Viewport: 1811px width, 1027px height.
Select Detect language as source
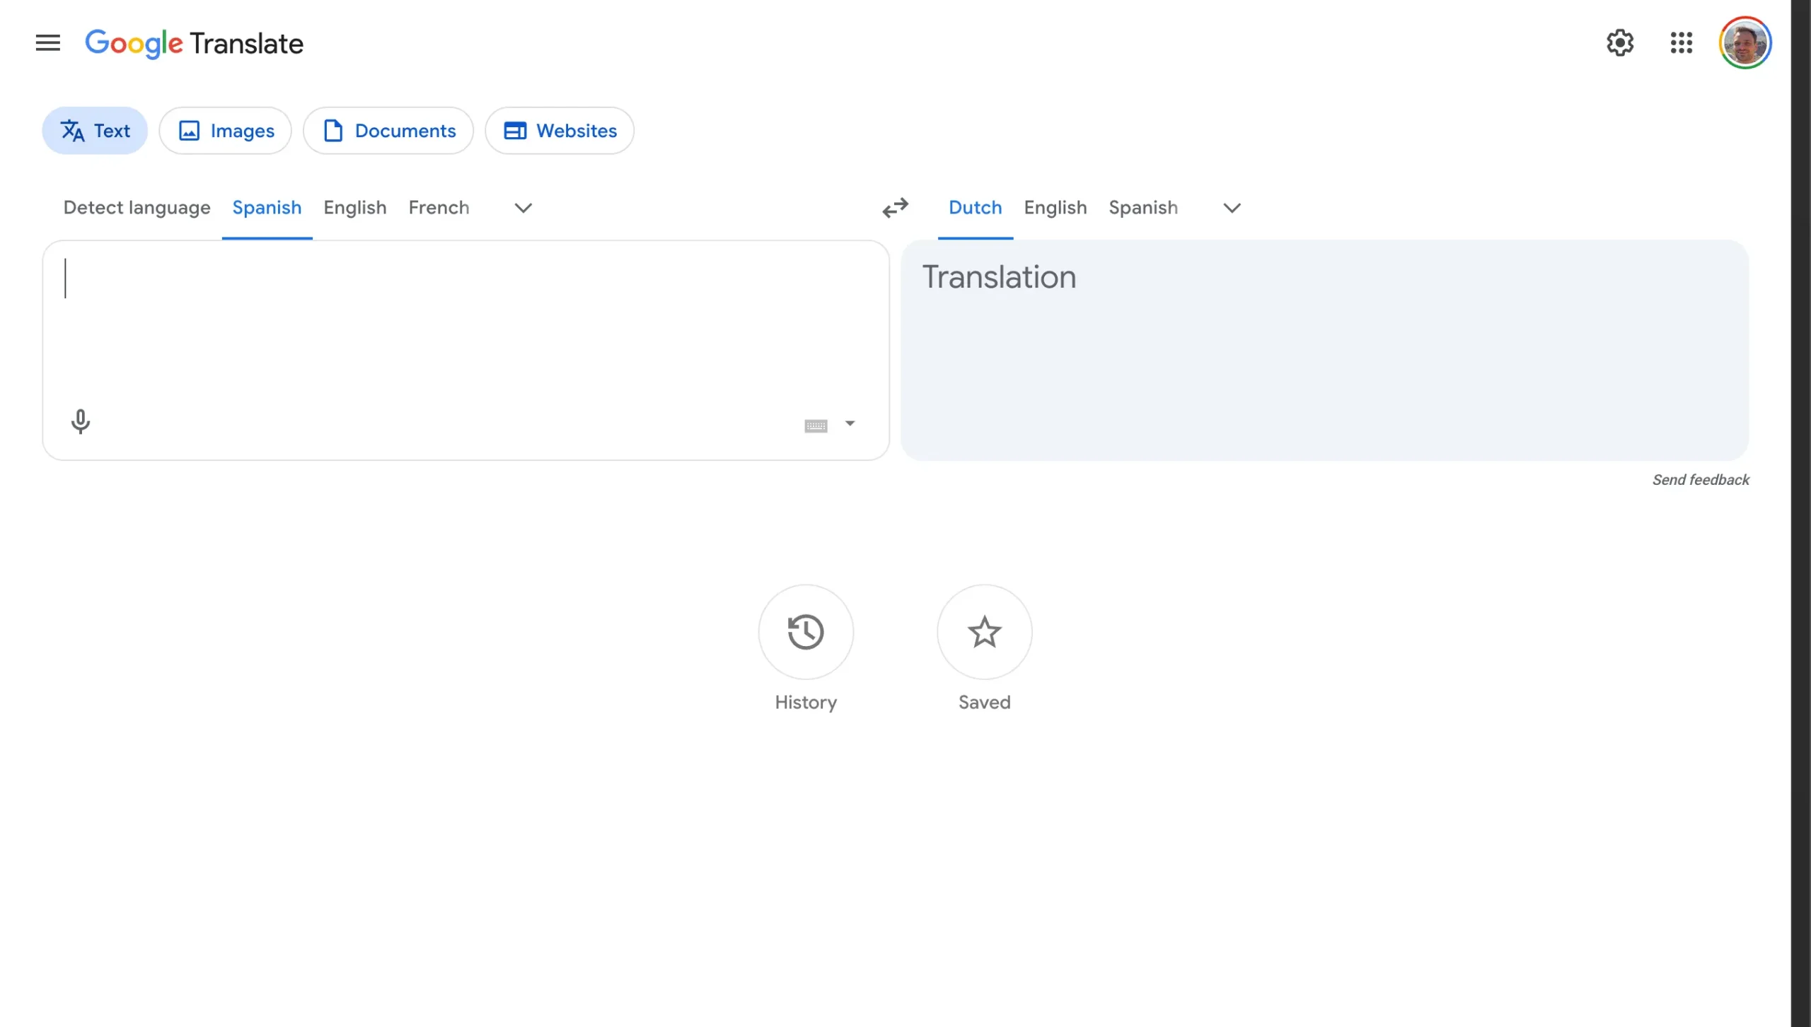coord(137,208)
